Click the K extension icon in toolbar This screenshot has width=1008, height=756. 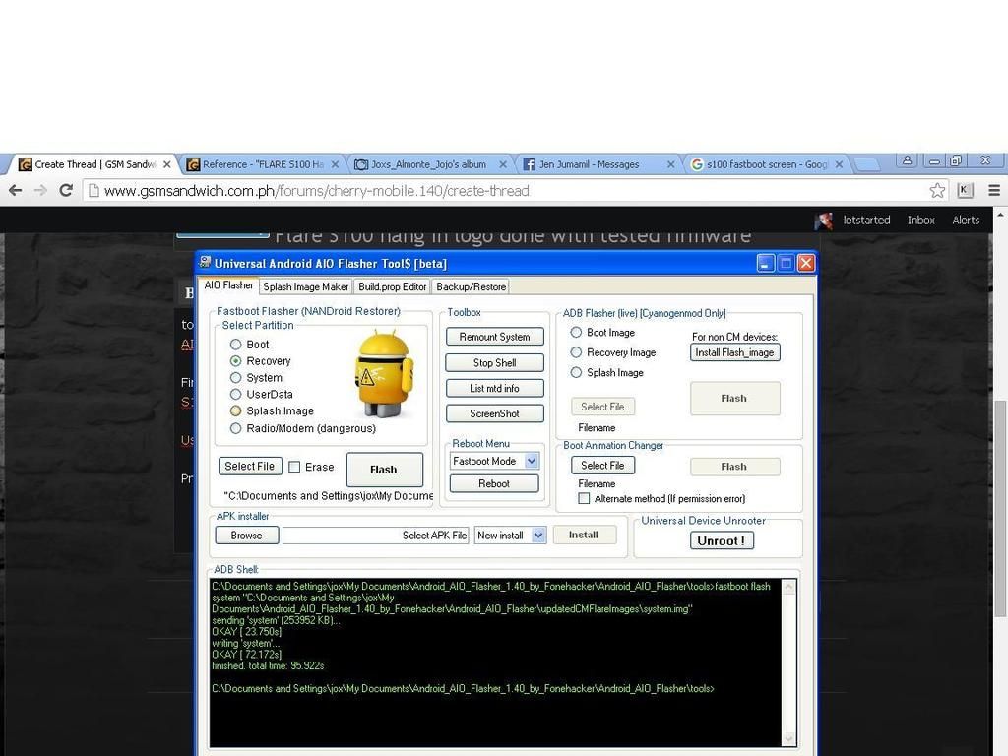[965, 190]
